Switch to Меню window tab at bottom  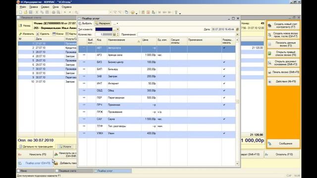[x=35, y=171]
